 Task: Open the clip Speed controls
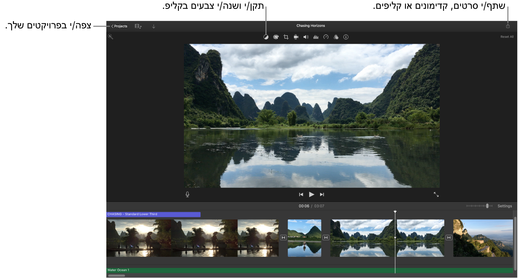(326, 37)
